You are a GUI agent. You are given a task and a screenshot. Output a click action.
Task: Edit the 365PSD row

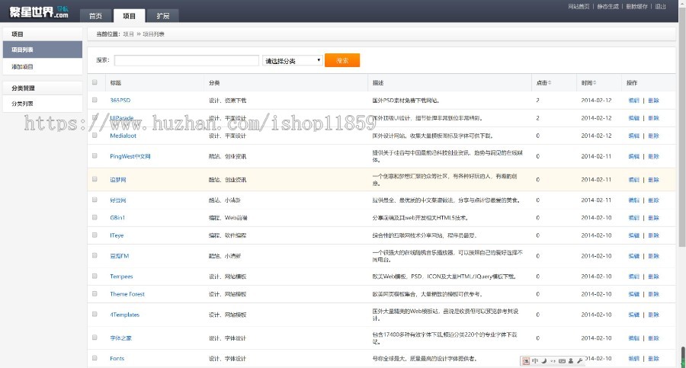[633, 101]
